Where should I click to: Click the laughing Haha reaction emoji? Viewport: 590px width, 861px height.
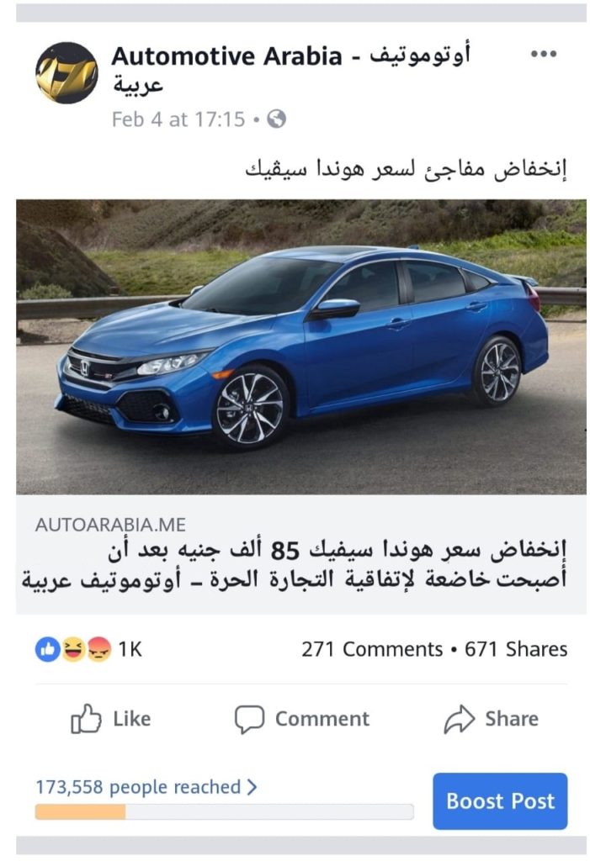pos(72,650)
